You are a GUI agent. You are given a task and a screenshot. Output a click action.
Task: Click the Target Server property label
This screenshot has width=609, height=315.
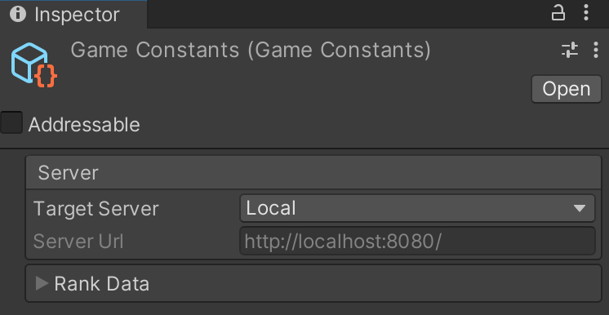pos(96,209)
